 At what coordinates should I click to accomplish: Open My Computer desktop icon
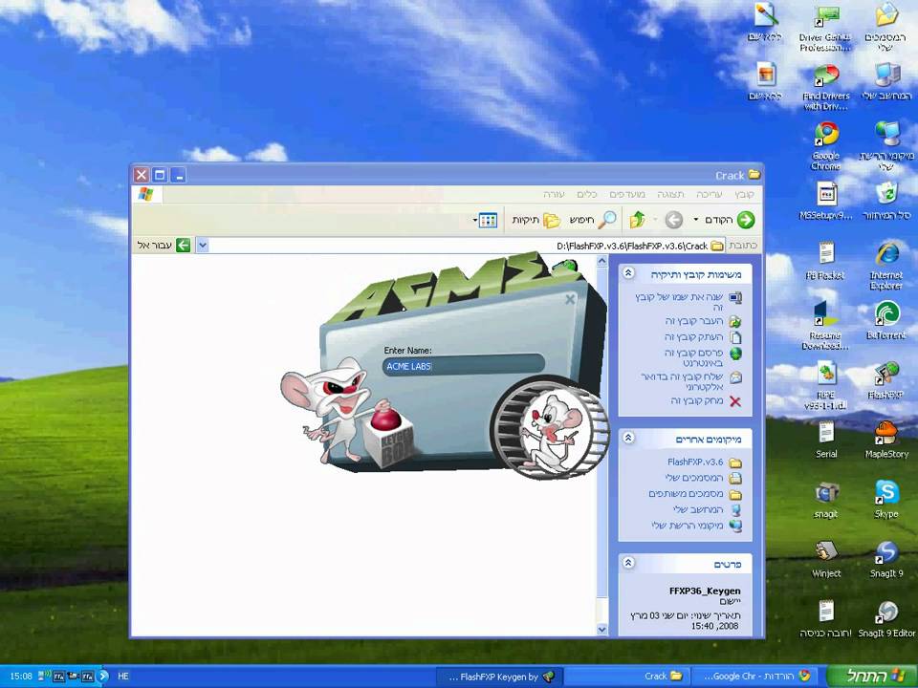click(x=886, y=80)
